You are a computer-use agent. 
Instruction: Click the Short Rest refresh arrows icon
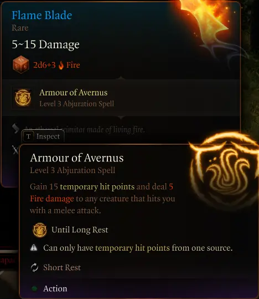34,267
